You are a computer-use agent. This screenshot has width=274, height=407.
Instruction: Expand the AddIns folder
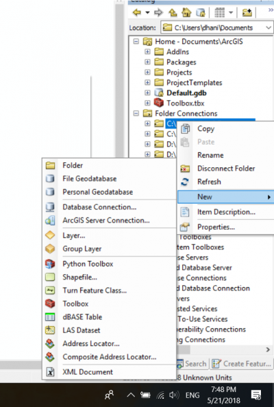[147, 51]
